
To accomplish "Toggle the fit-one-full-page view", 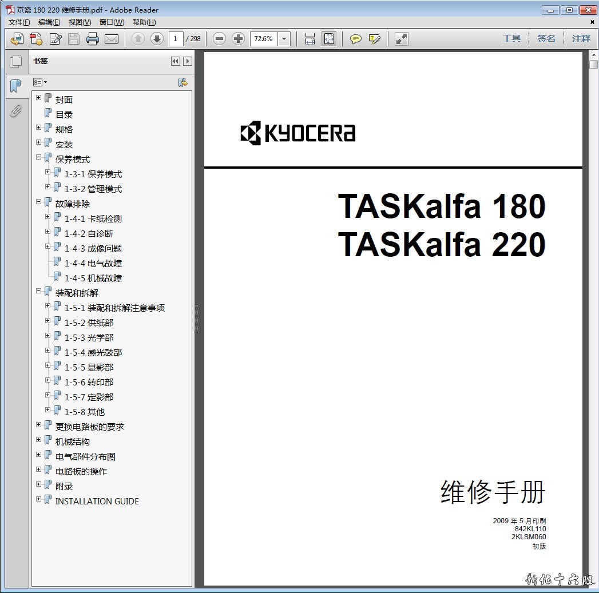I will 329,39.
